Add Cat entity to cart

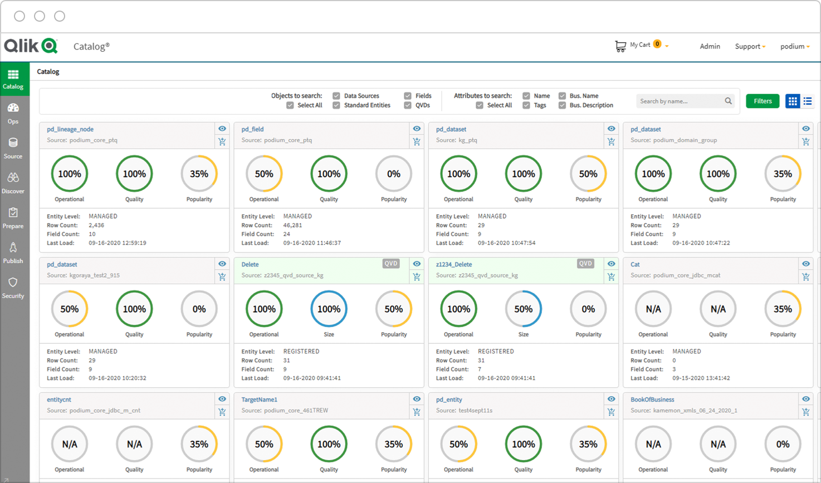click(806, 277)
